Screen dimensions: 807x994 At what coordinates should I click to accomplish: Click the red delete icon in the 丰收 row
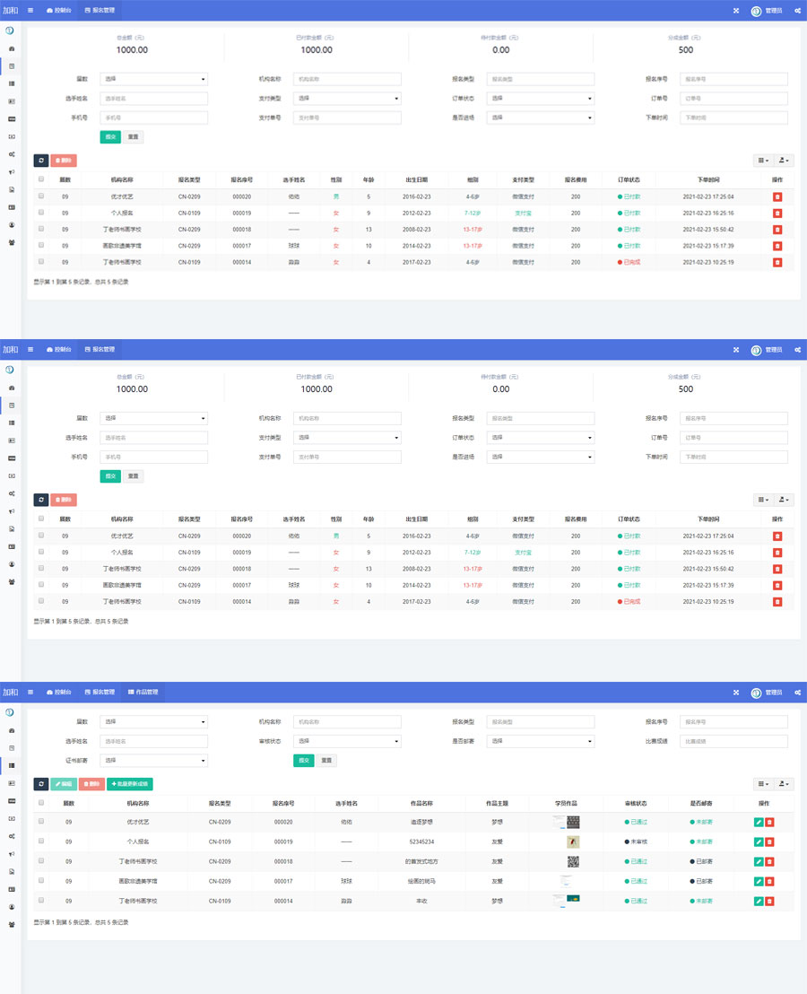769,901
